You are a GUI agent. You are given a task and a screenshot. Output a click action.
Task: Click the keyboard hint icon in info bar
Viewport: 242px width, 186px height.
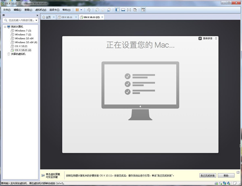click(x=43, y=176)
